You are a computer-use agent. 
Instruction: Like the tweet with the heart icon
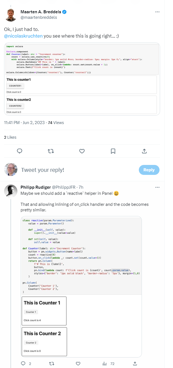coord(82,151)
